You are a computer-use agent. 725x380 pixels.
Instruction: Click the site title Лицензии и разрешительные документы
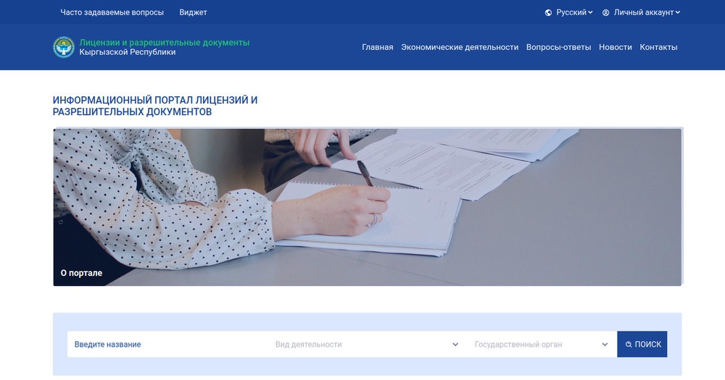[x=164, y=43]
